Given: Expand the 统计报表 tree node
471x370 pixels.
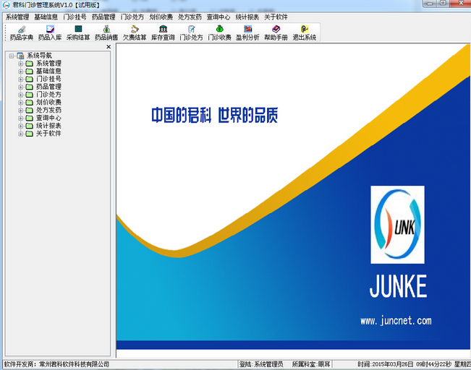Looking at the screenshot, I should (21, 126).
